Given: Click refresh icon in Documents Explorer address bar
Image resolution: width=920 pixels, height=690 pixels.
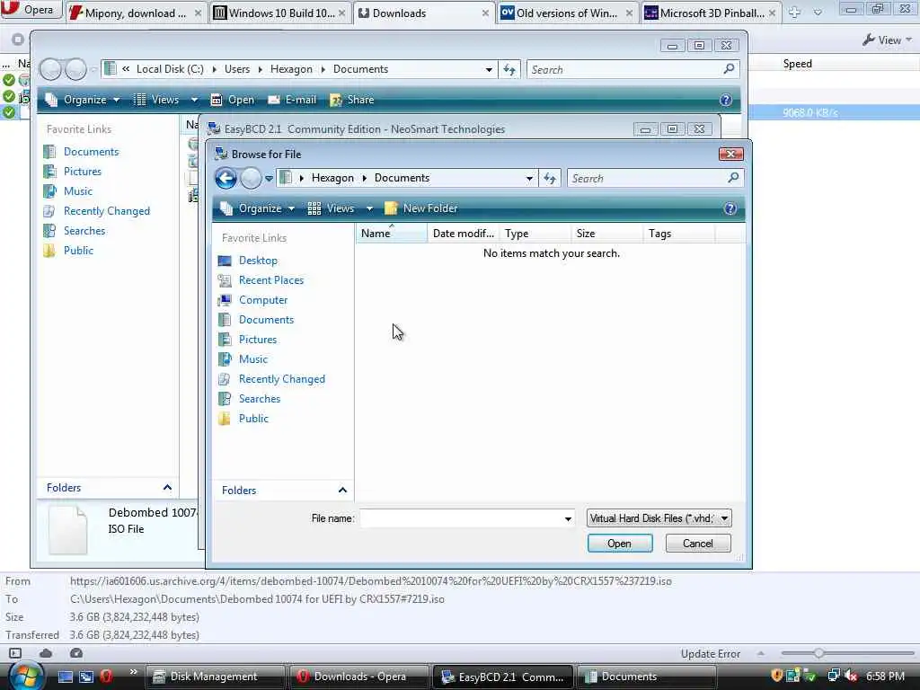Looking at the screenshot, I should click(x=509, y=70).
